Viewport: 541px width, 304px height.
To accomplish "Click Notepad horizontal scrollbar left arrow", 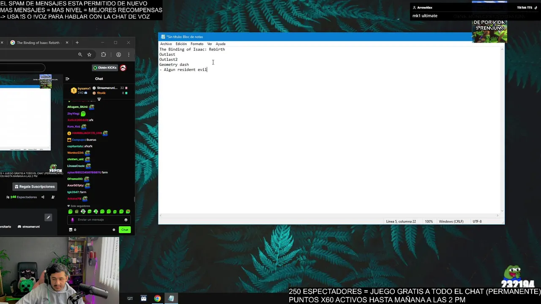I will [161, 215].
